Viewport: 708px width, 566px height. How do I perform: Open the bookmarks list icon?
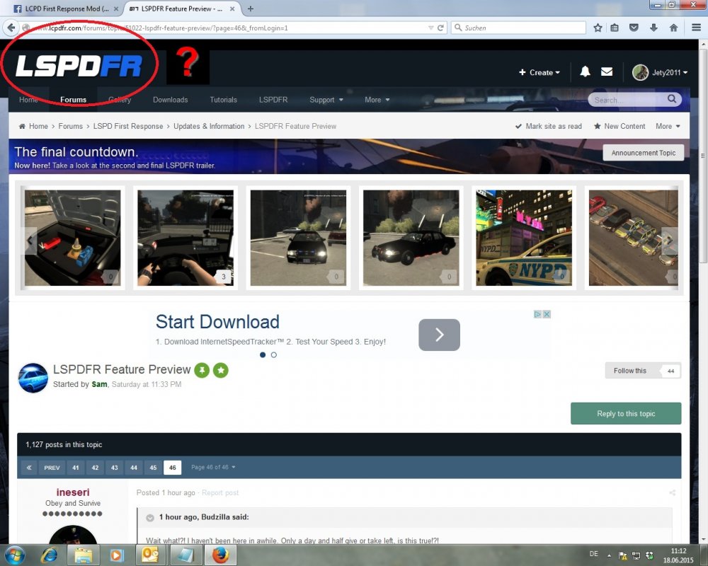[x=615, y=28]
